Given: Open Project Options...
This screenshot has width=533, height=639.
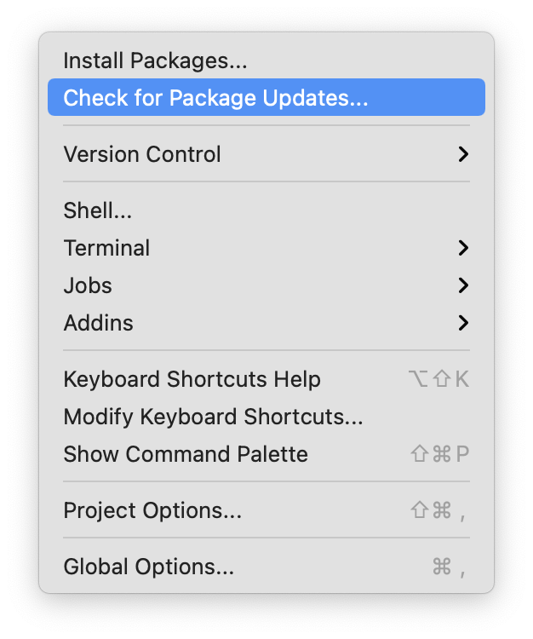Looking at the screenshot, I should point(152,510).
